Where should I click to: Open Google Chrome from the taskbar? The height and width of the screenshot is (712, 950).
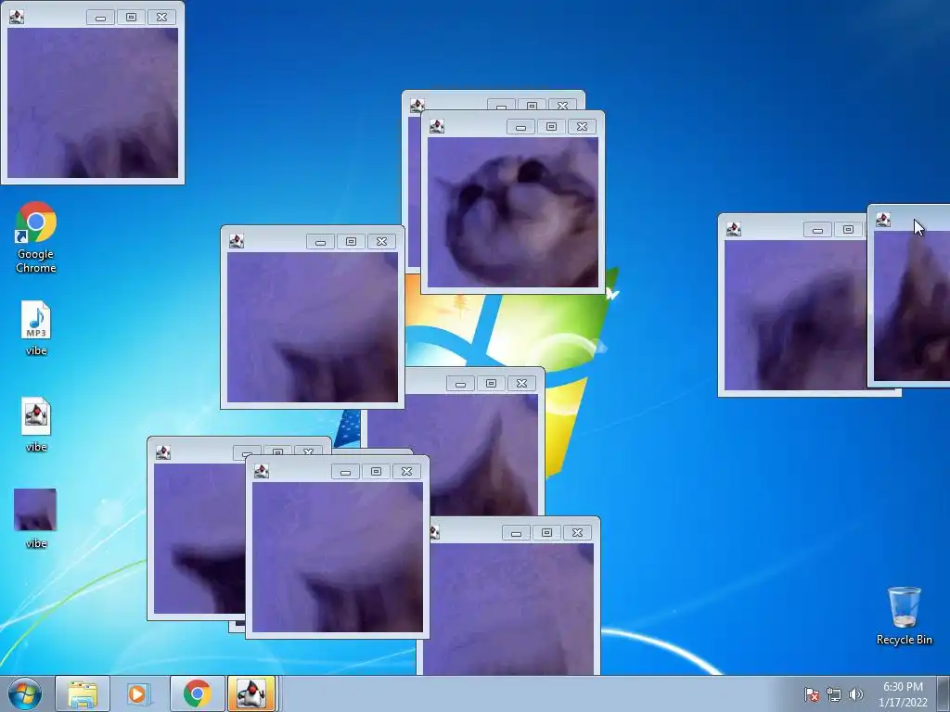click(197, 693)
